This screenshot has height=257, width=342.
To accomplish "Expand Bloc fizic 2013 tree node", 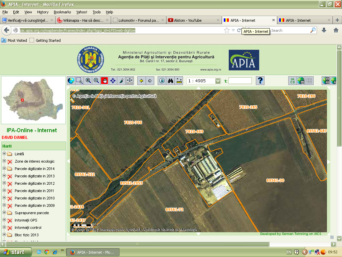I will coord(4,235).
